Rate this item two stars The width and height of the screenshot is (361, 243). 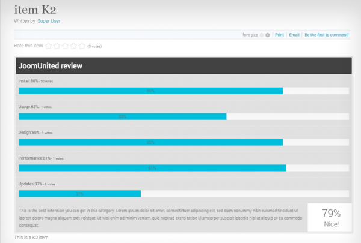tap(57, 46)
